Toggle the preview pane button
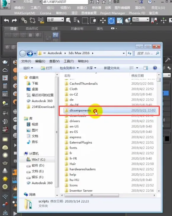 [x=146, y=68]
